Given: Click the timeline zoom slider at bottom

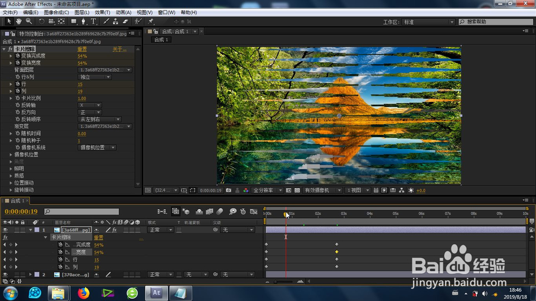Looking at the screenshot, I should click(283, 282).
